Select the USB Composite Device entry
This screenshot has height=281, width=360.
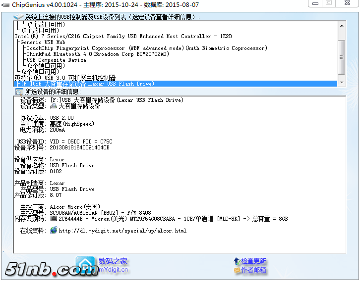(x=56, y=60)
